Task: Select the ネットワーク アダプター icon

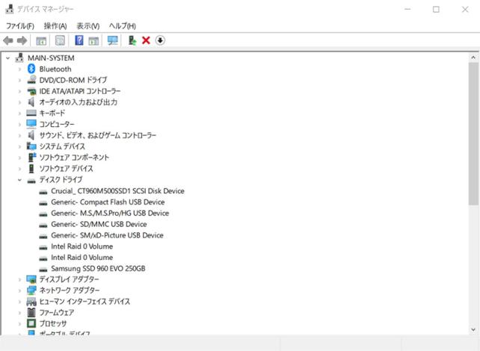Action: 31,291
